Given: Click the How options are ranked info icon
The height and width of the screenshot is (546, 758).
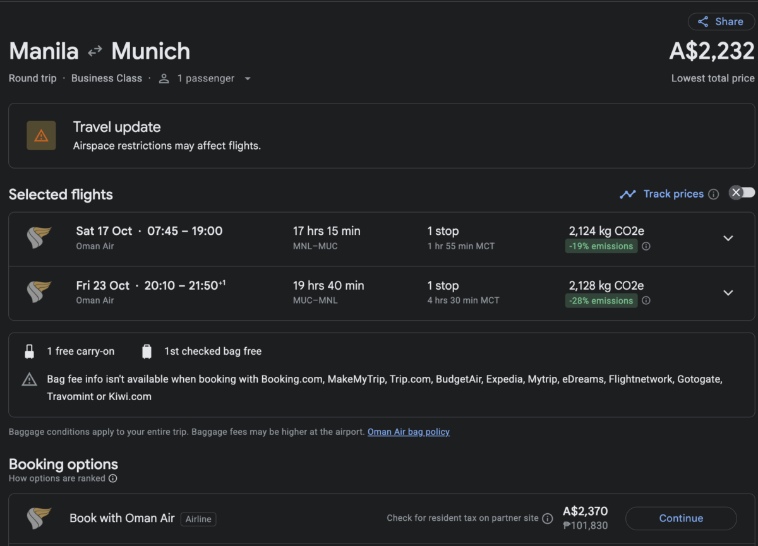Looking at the screenshot, I should point(113,478).
